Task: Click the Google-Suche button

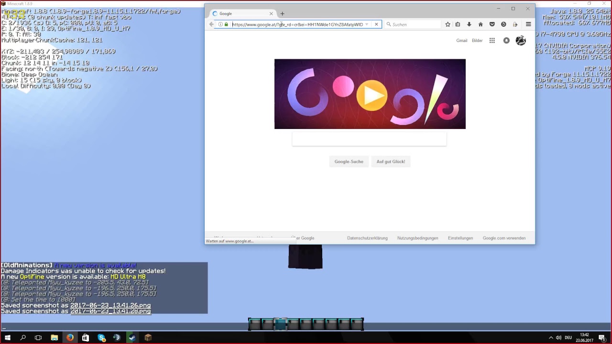Action: click(x=349, y=161)
